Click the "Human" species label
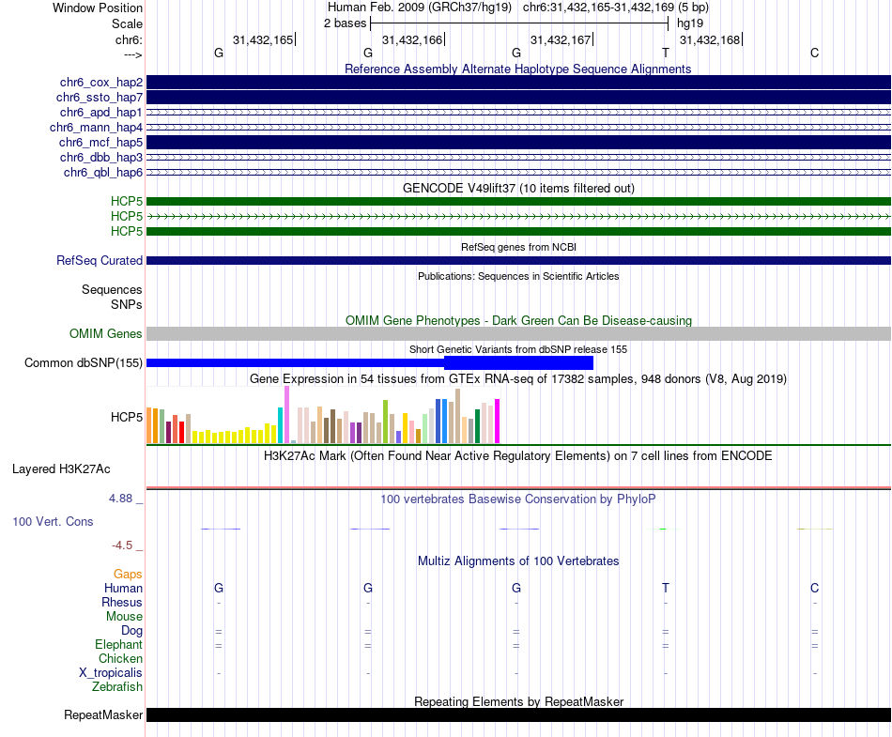This screenshot has height=737, width=892. (x=123, y=588)
